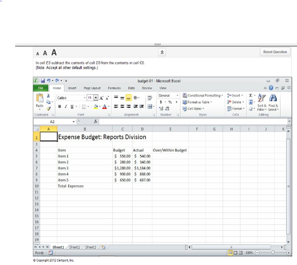Click the Merge & Center icon

point(150,106)
